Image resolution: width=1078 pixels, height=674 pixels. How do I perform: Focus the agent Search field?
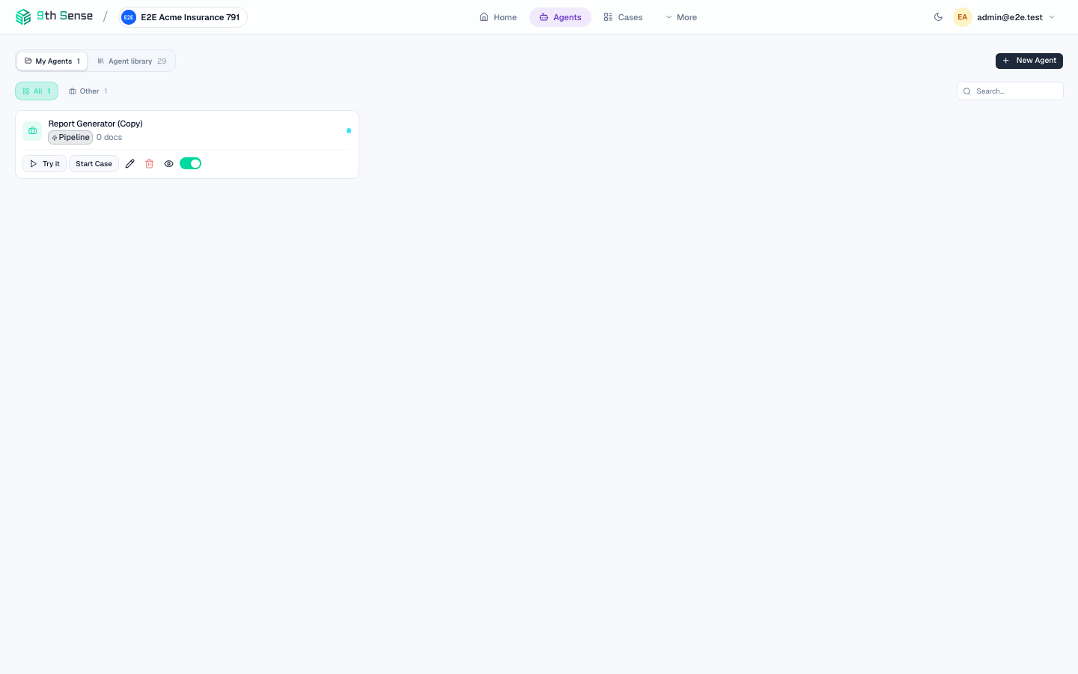[x=1010, y=91]
